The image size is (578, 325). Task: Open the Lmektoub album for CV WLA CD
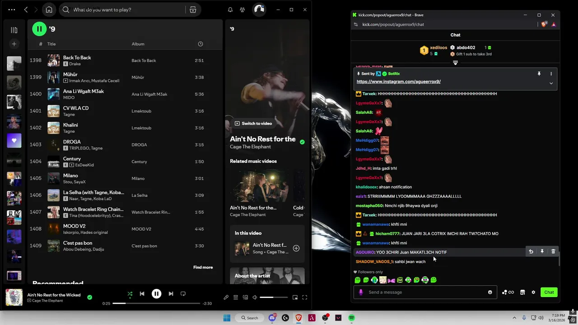tap(141, 111)
